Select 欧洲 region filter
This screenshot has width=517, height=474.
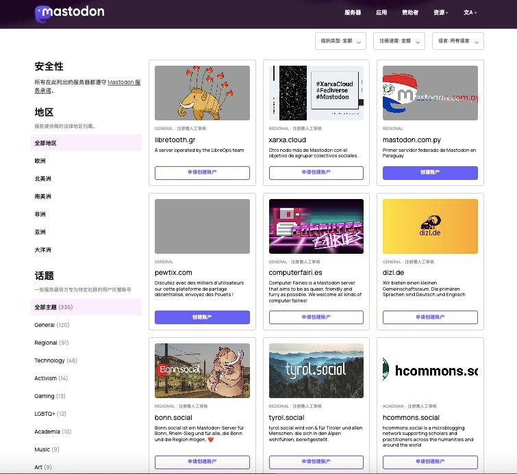[x=86, y=161]
